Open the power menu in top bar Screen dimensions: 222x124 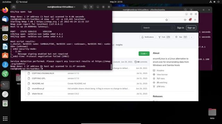tap(219, 2)
